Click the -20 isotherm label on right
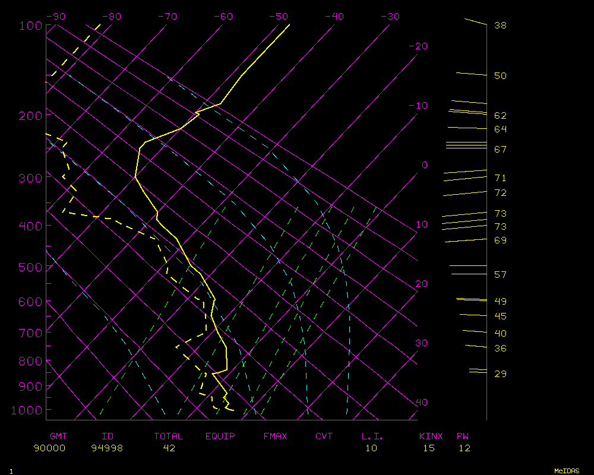 click(418, 46)
